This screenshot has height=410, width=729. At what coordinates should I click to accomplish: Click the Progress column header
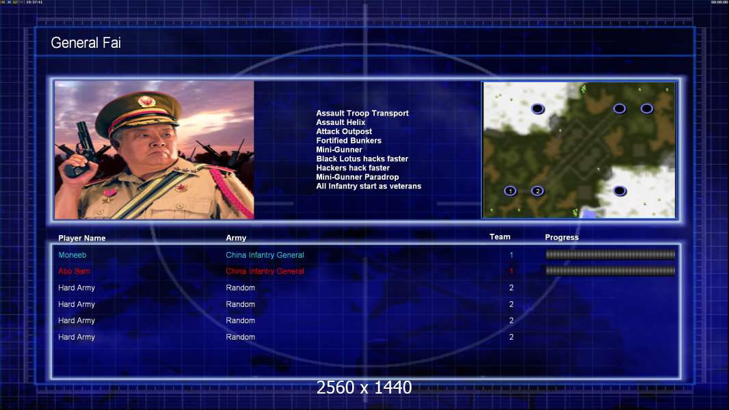point(561,237)
